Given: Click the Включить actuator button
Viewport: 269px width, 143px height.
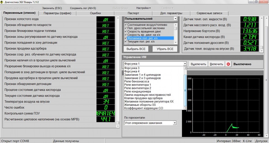Looking at the screenshot, I should pyautogui.click(x=216, y=64).
